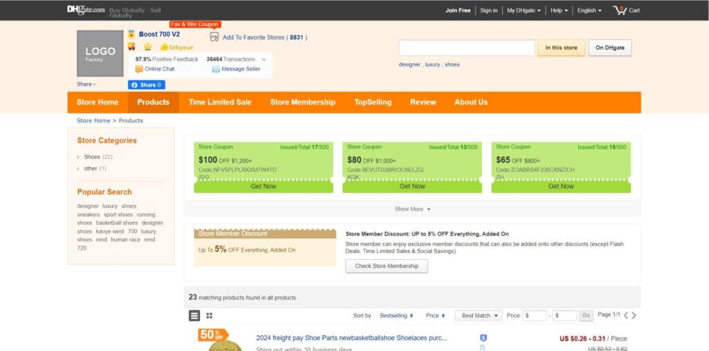Viewport: 709px width, 351px height.
Task: Sort by Price ascending
Action: [436, 316]
